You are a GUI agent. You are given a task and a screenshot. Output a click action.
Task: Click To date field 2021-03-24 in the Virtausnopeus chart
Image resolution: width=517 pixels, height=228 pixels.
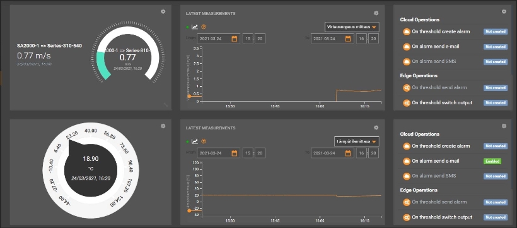tap(332, 39)
